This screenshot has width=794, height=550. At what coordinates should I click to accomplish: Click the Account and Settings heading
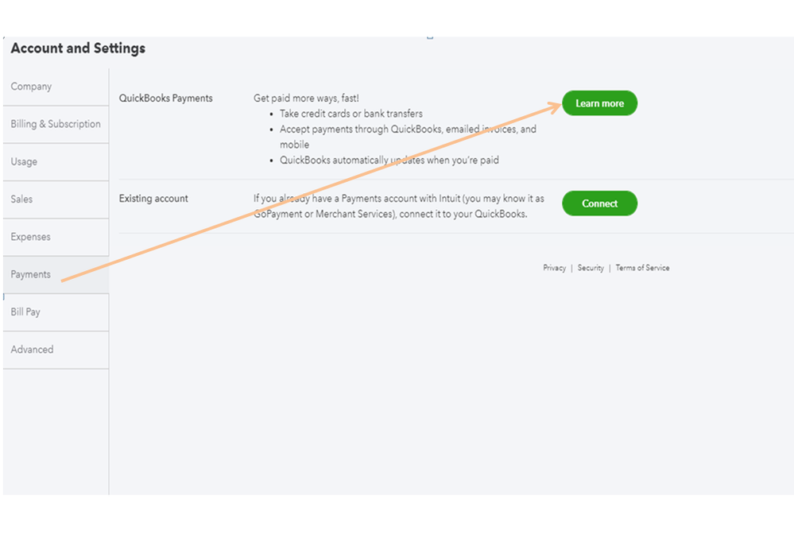(x=78, y=48)
